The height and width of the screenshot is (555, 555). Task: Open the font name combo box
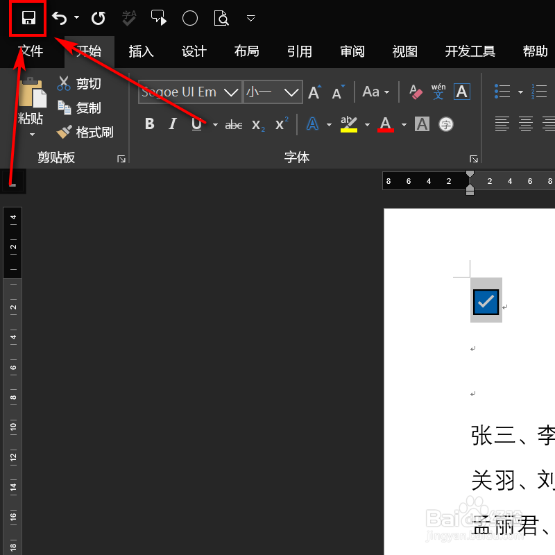(190, 92)
